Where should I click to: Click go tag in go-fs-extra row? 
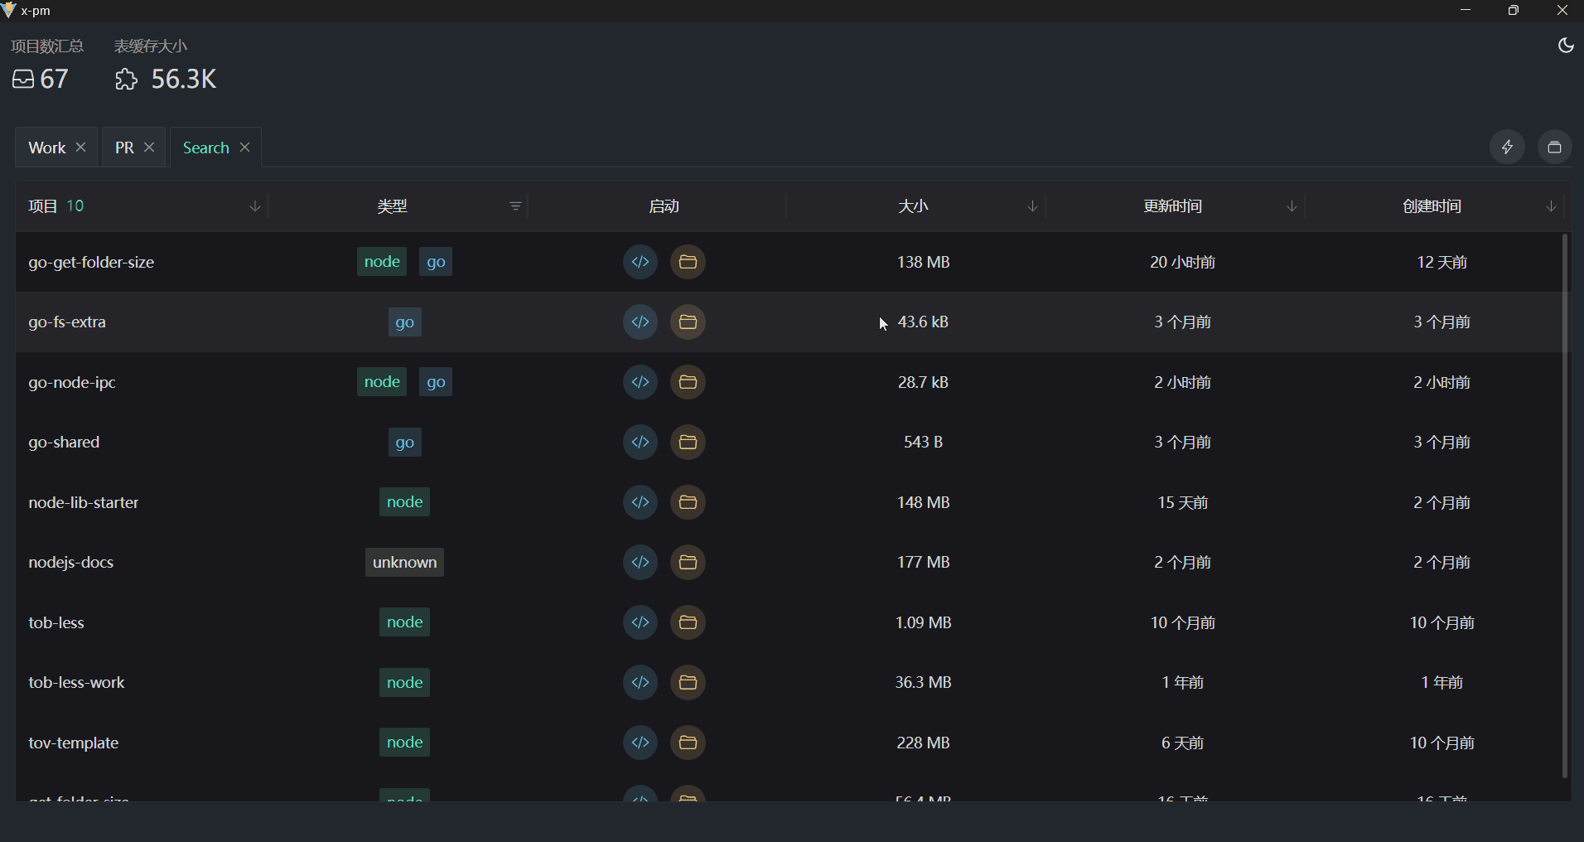coord(405,322)
